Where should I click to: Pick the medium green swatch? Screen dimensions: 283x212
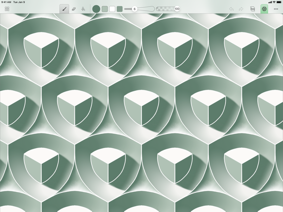120,9
